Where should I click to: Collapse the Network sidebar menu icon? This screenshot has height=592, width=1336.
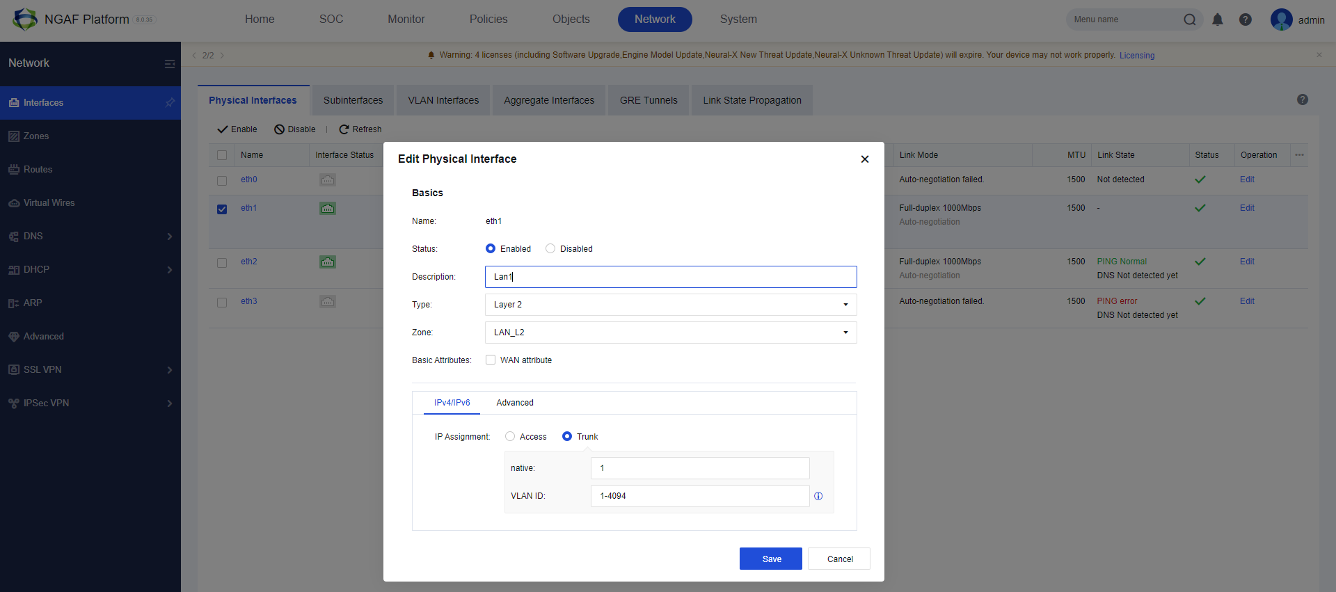click(x=170, y=64)
